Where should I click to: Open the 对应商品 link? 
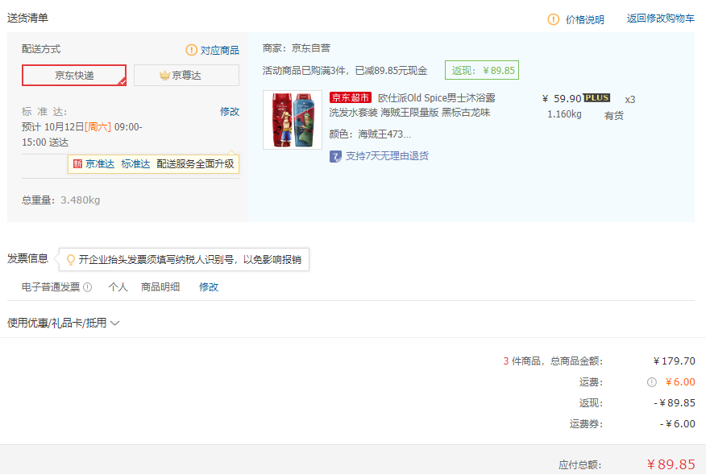tap(220, 51)
